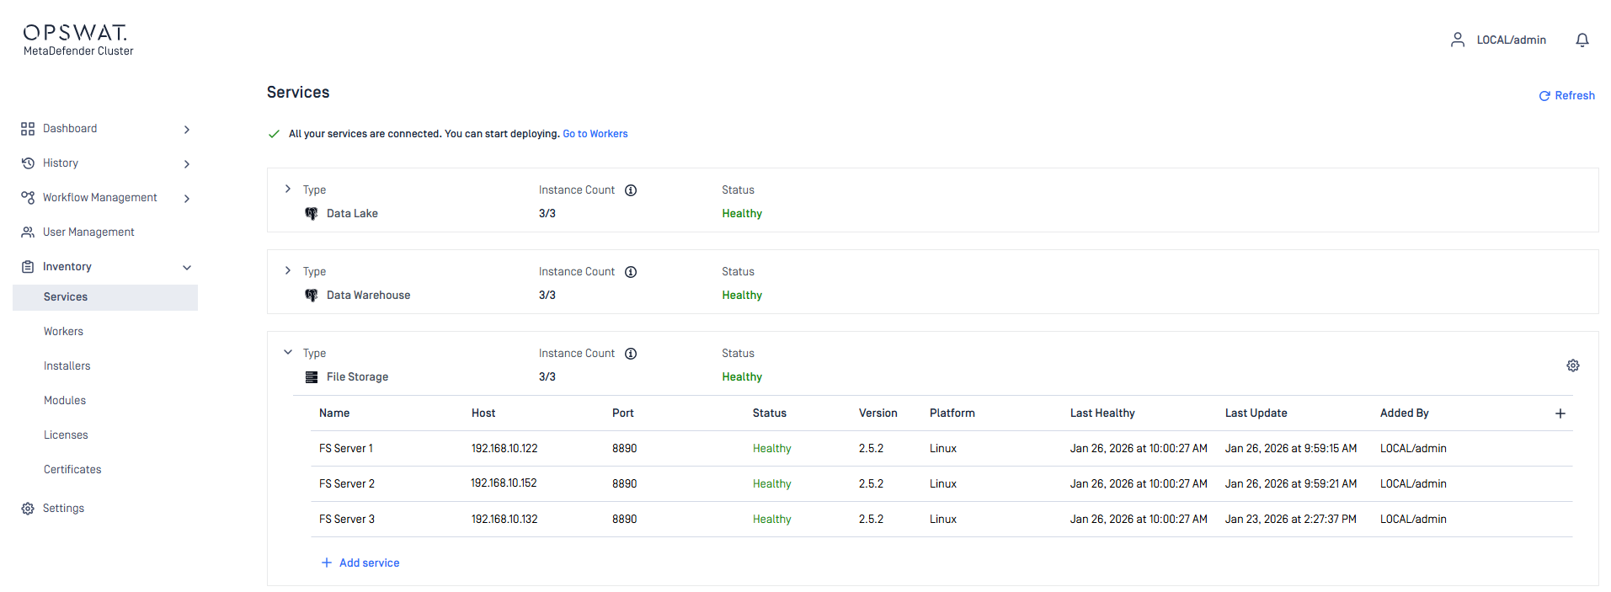Select the FS Server 2 row
This screenshot has height=592, width=1611.
click(346, 484)
